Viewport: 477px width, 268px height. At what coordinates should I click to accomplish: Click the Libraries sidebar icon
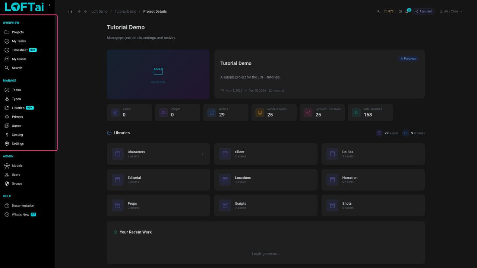[x=7, y=108]
